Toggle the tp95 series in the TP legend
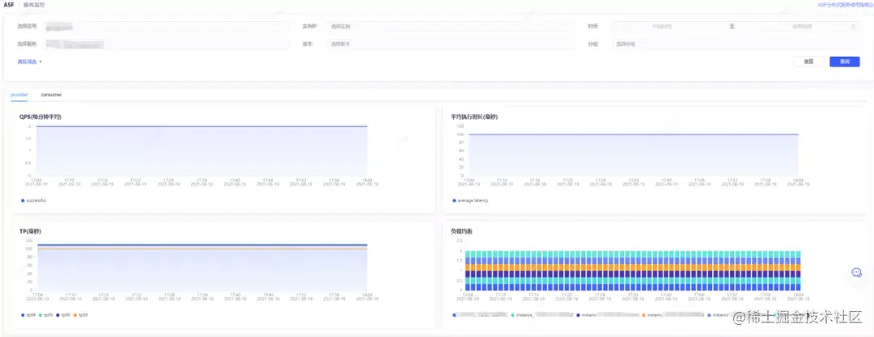The image size is (874, 337). tap(45, 315)
